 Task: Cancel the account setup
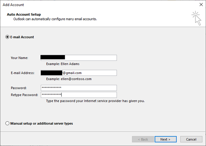tap(191, 139)
